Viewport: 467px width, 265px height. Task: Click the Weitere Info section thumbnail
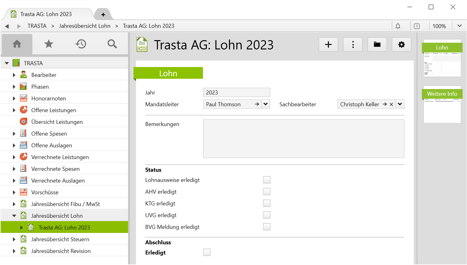pos(442,105)
